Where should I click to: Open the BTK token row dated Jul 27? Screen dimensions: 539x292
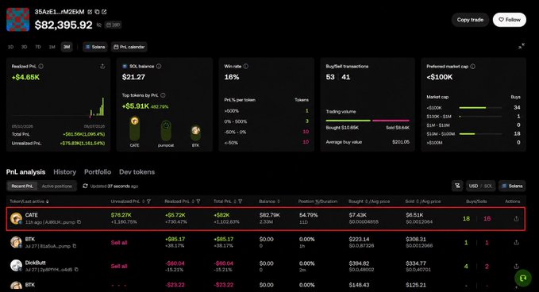[x=266, y=242]
